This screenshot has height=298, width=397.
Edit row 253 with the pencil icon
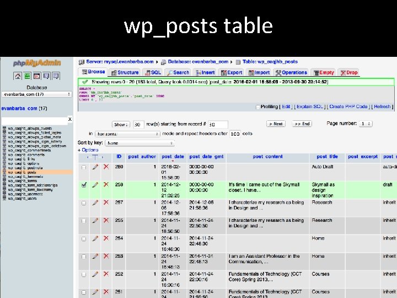[95, 256]
